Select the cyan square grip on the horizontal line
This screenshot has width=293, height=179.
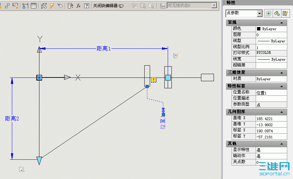[168, 77]
